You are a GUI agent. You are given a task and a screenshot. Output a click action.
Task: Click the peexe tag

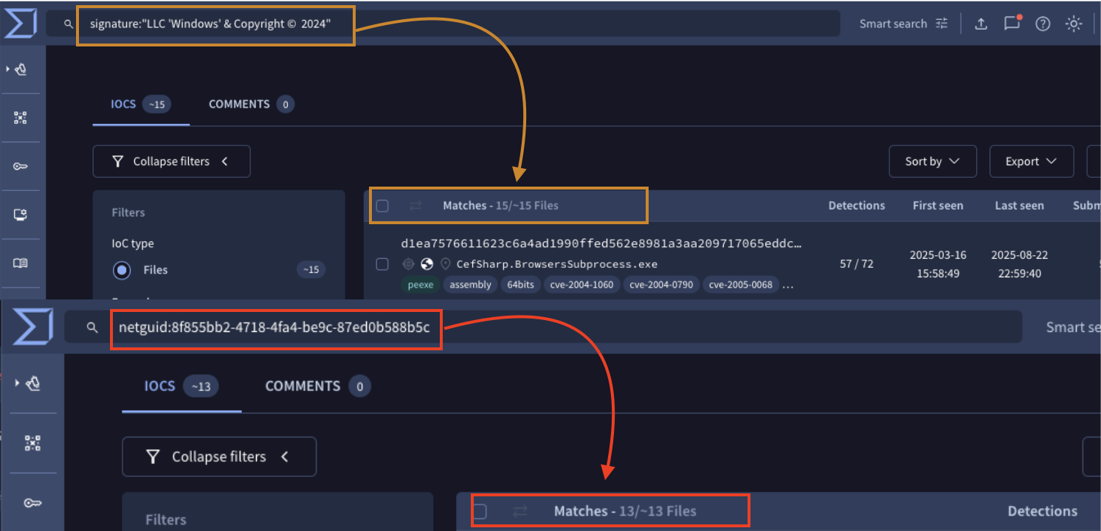click(419, 285)
